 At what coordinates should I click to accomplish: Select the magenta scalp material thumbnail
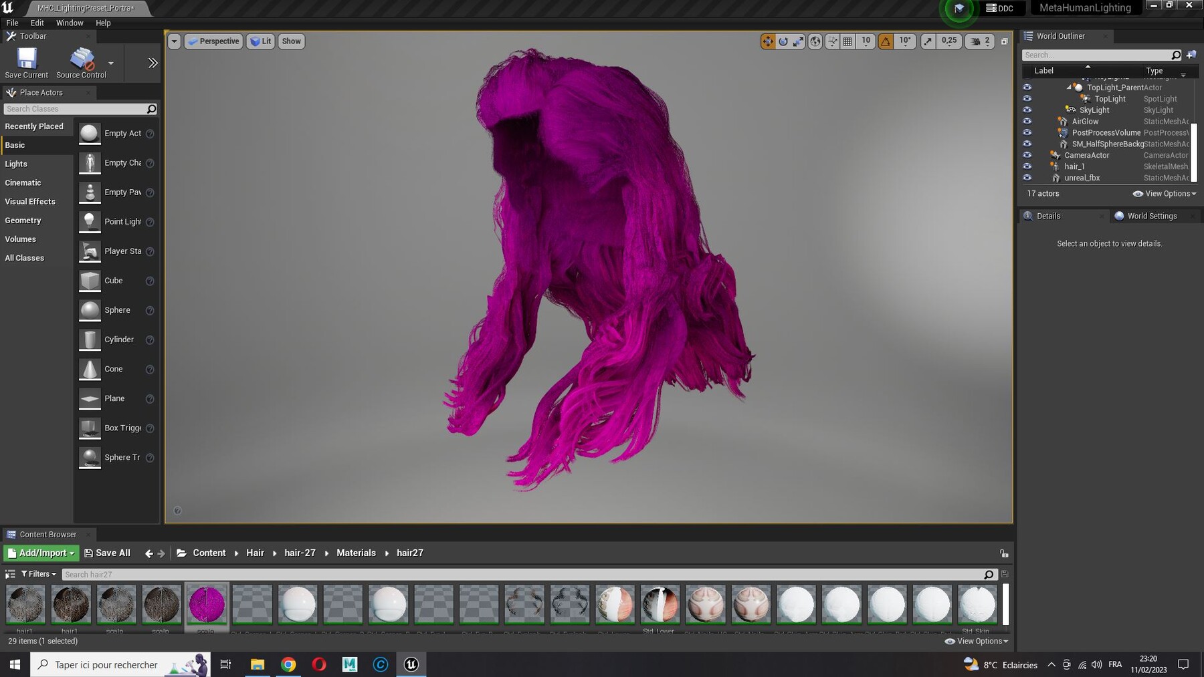click(207, 604)
